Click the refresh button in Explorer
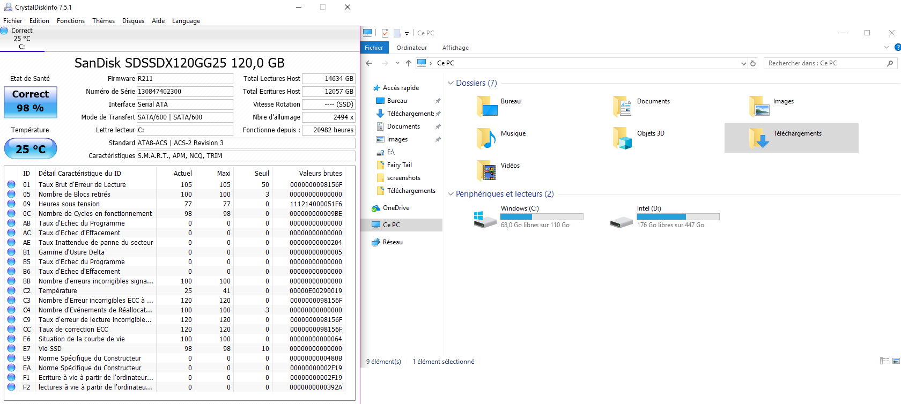 753,63
